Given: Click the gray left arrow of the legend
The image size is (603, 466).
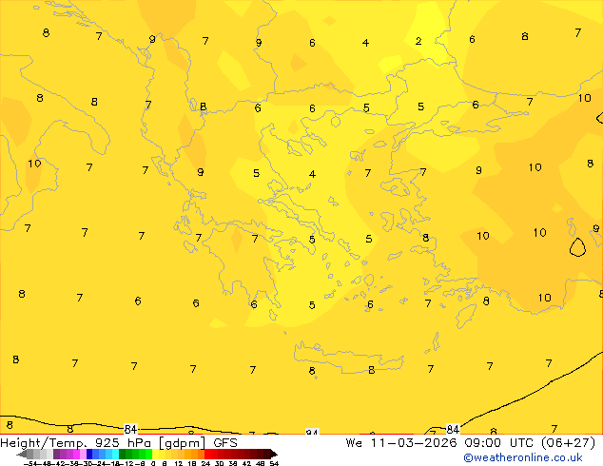Looking at the screenshot, I should coord(22,454).
